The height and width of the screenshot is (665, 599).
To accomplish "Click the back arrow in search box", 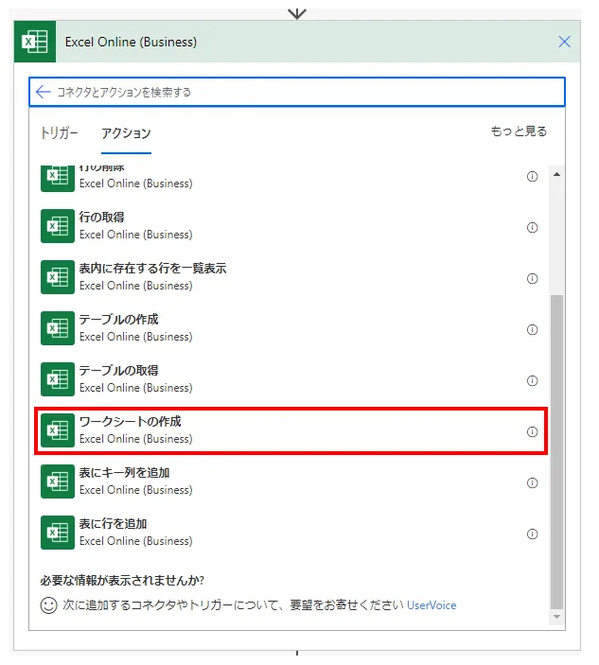I will [44, 92].
